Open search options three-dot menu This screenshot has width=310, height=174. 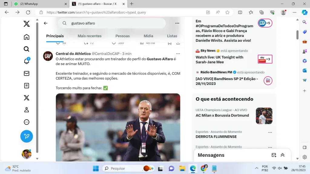[x=177, y=23]
